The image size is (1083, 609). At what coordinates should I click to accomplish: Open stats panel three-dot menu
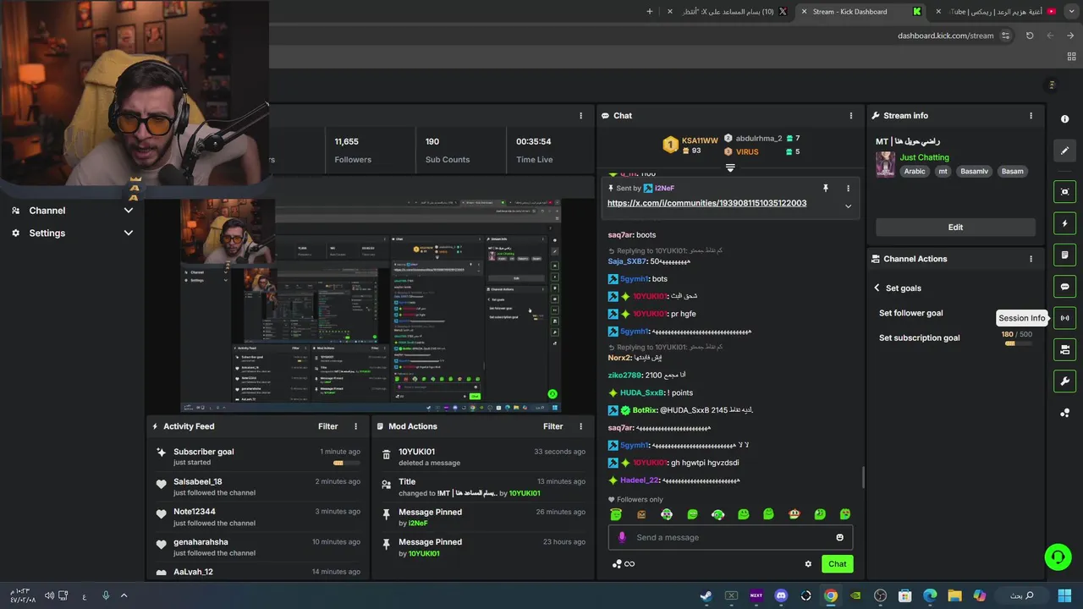580,116
